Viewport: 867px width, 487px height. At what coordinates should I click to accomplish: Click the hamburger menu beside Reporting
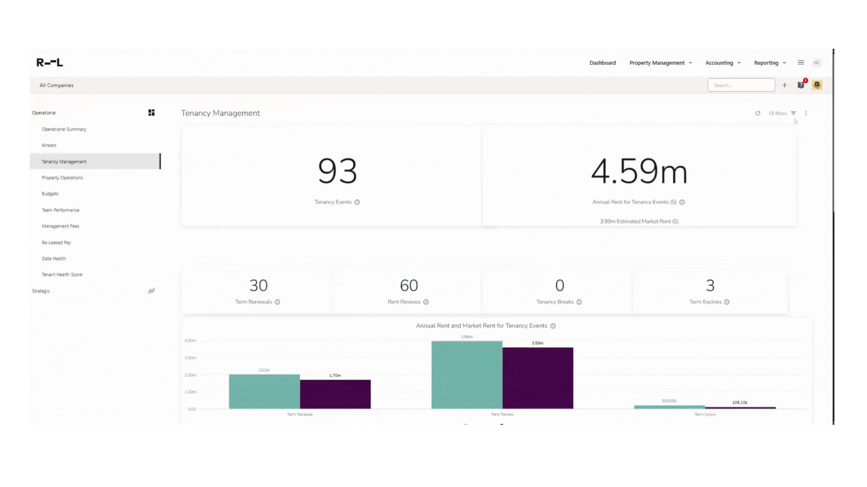(801, 63)
